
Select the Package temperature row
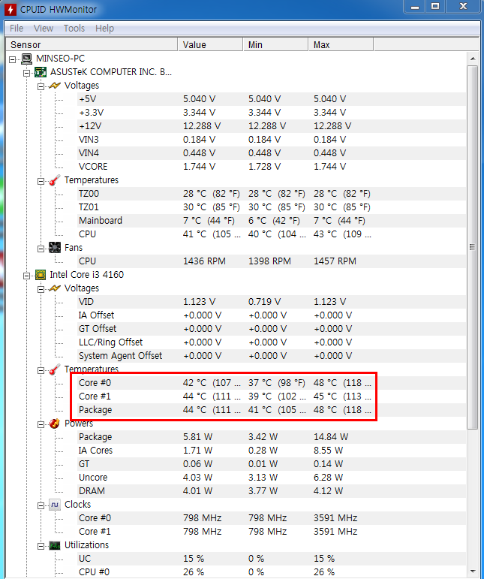272,410
